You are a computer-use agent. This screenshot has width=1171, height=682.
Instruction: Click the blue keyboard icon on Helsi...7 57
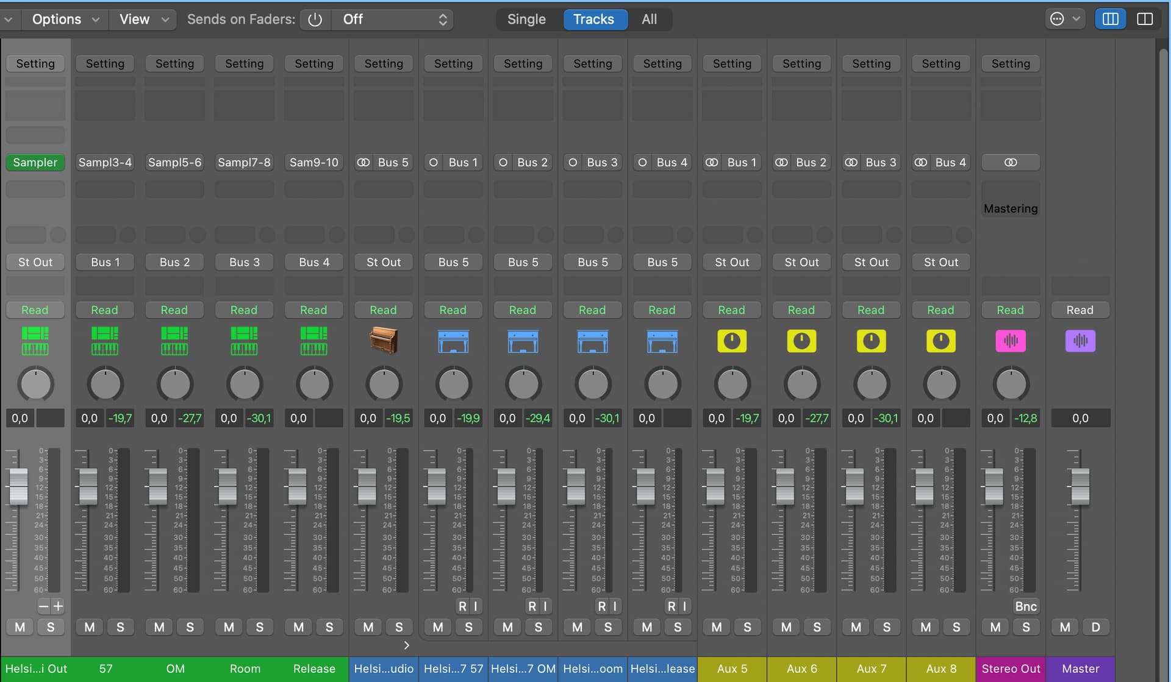(x=453, y=341)
